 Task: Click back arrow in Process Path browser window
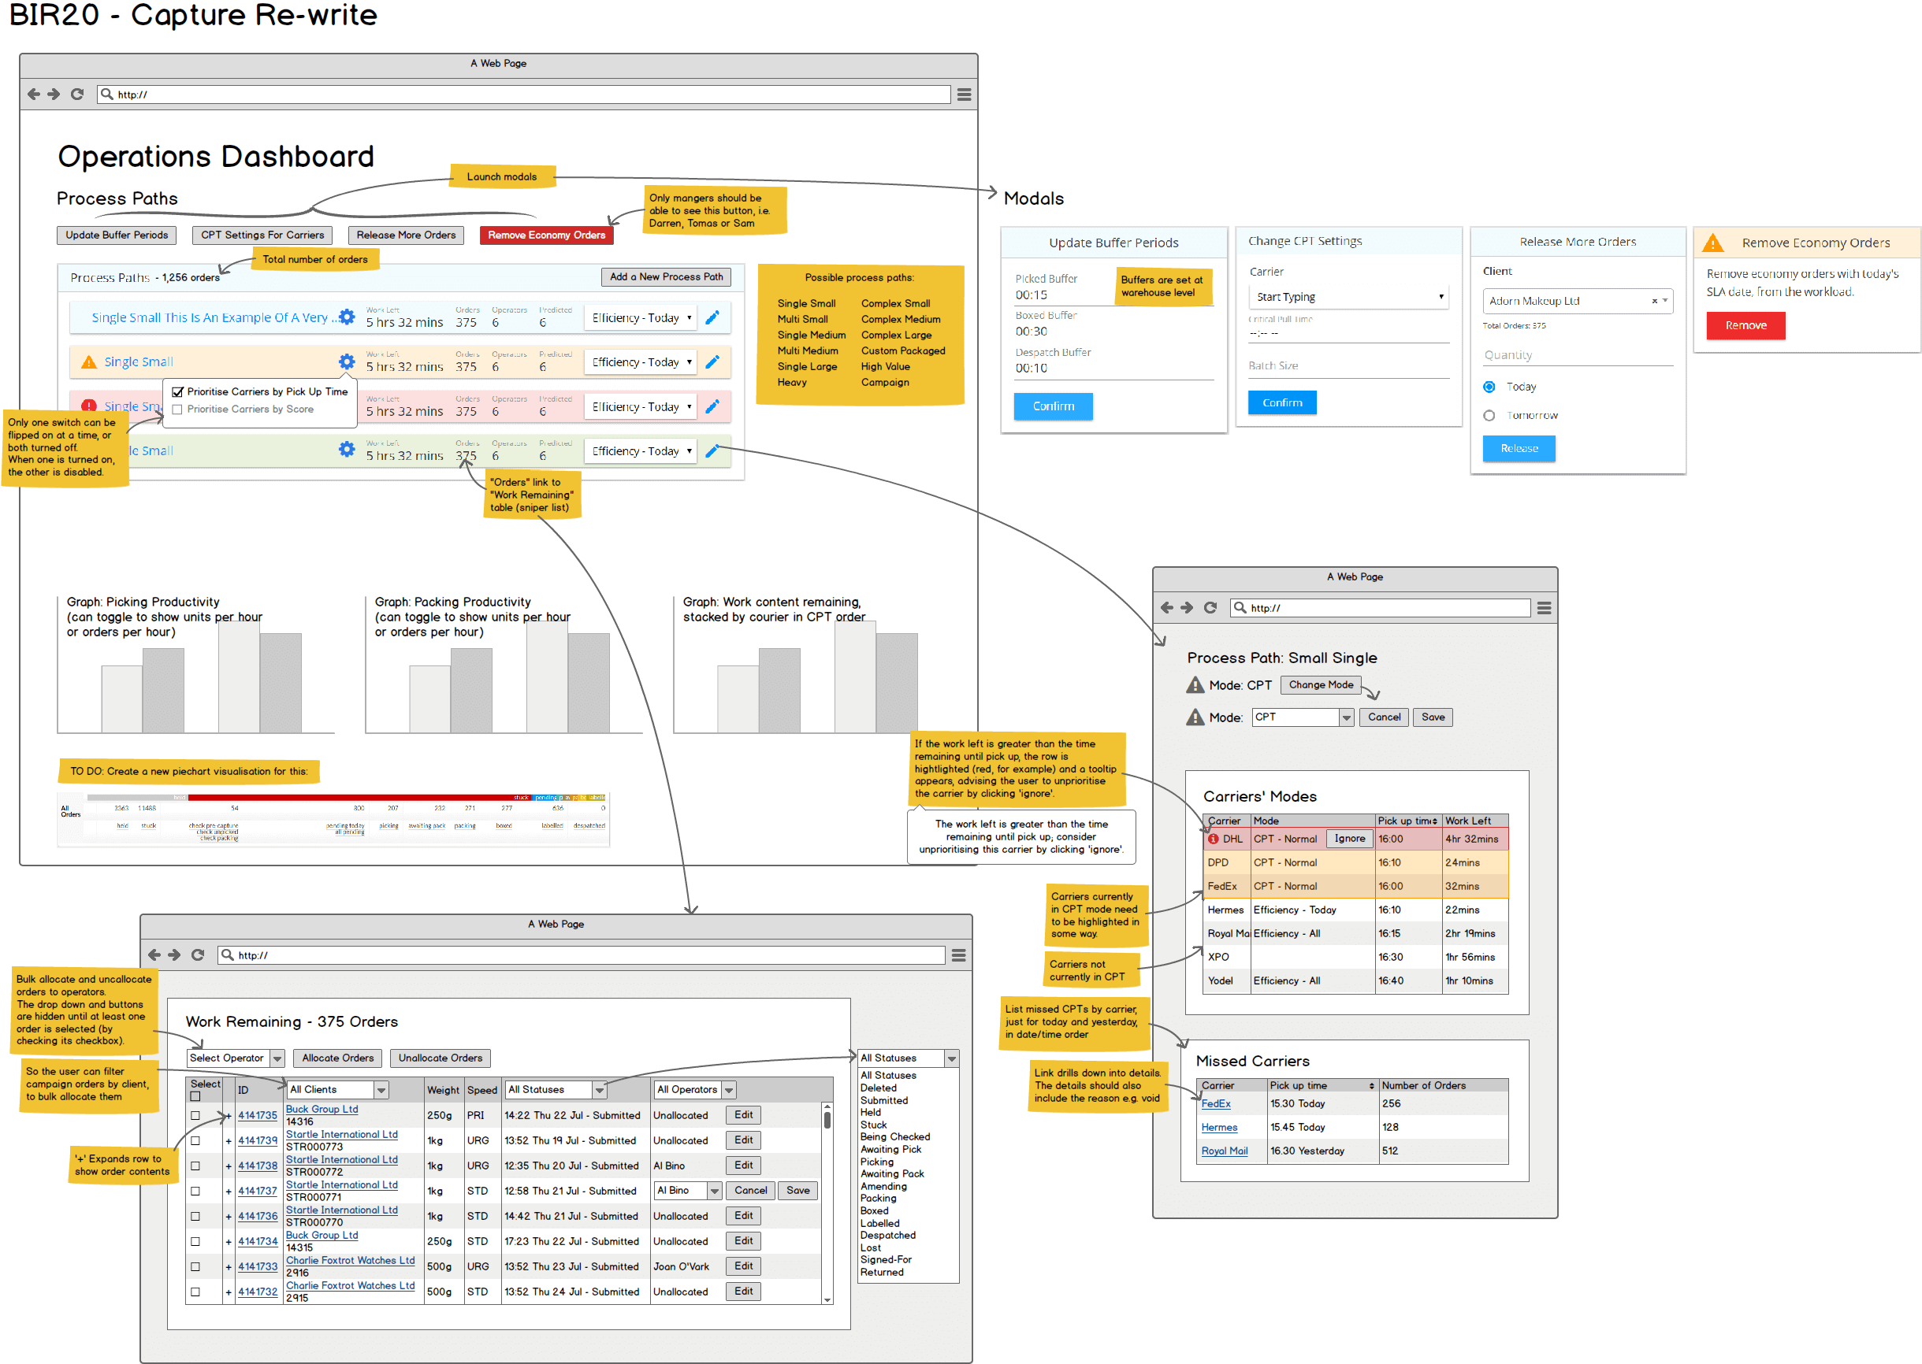1166,608
